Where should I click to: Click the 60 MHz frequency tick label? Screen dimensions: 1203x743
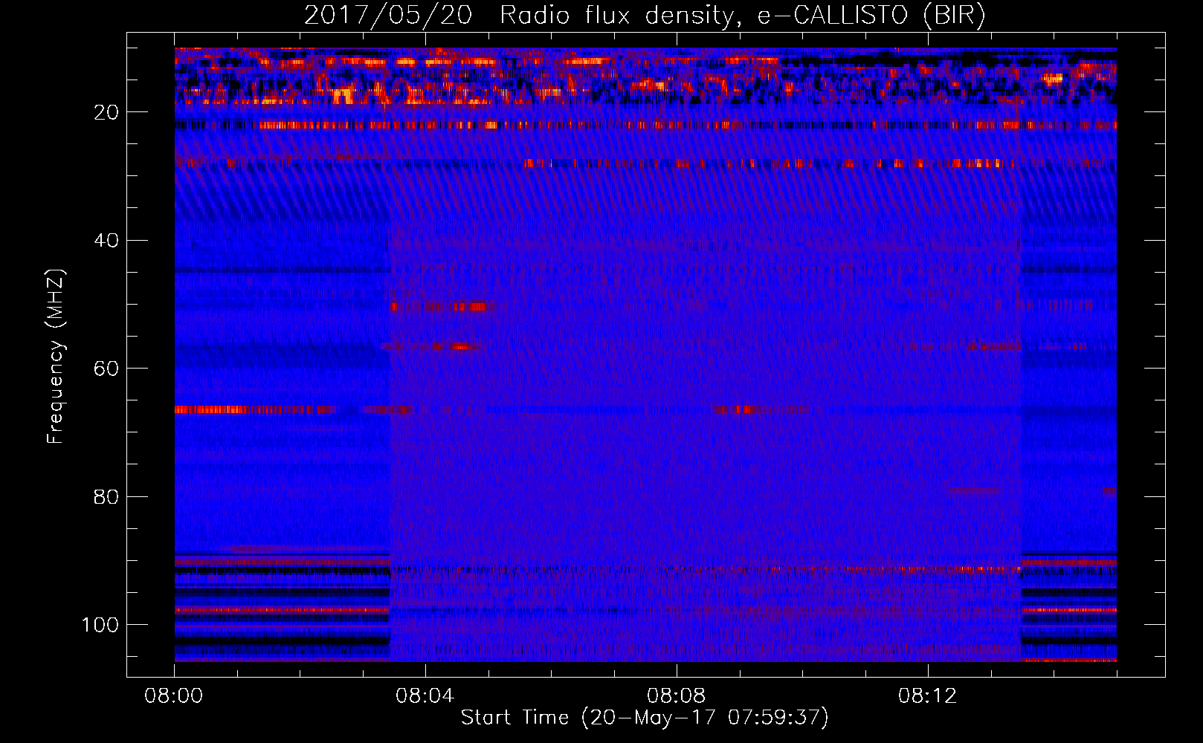107,369
